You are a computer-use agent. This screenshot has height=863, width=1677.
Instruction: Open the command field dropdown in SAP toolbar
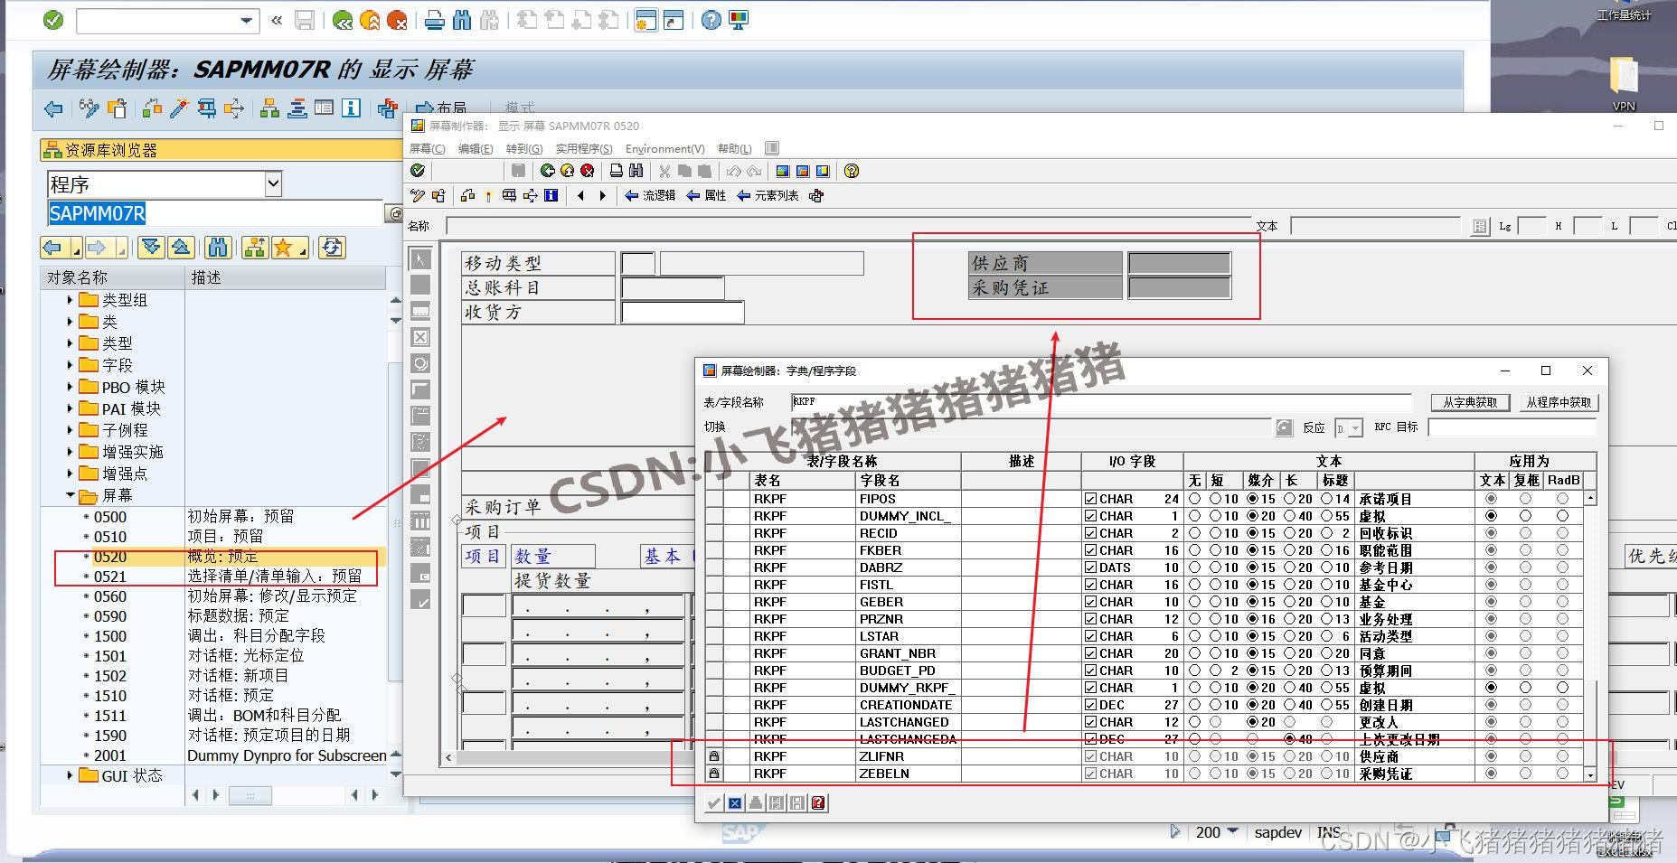pyautogui.click(x=246, y=20)
